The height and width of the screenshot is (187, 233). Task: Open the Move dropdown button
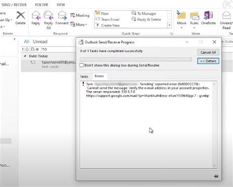pyautogui.click(x=181, y=20)
